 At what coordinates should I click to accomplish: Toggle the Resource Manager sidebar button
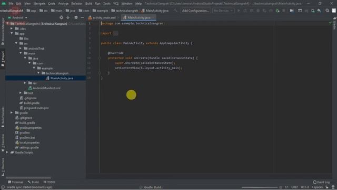click(x=3, y=32)
